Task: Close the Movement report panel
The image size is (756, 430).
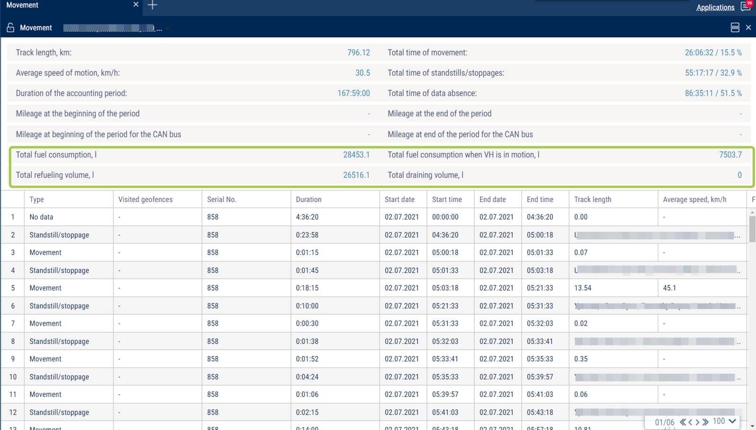Action: 748,27
